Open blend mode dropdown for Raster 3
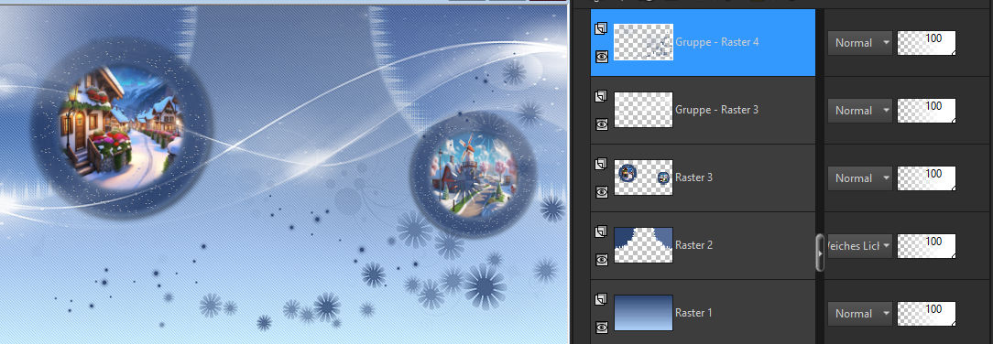This screenshot has height=344, width=993. point(860,178)
